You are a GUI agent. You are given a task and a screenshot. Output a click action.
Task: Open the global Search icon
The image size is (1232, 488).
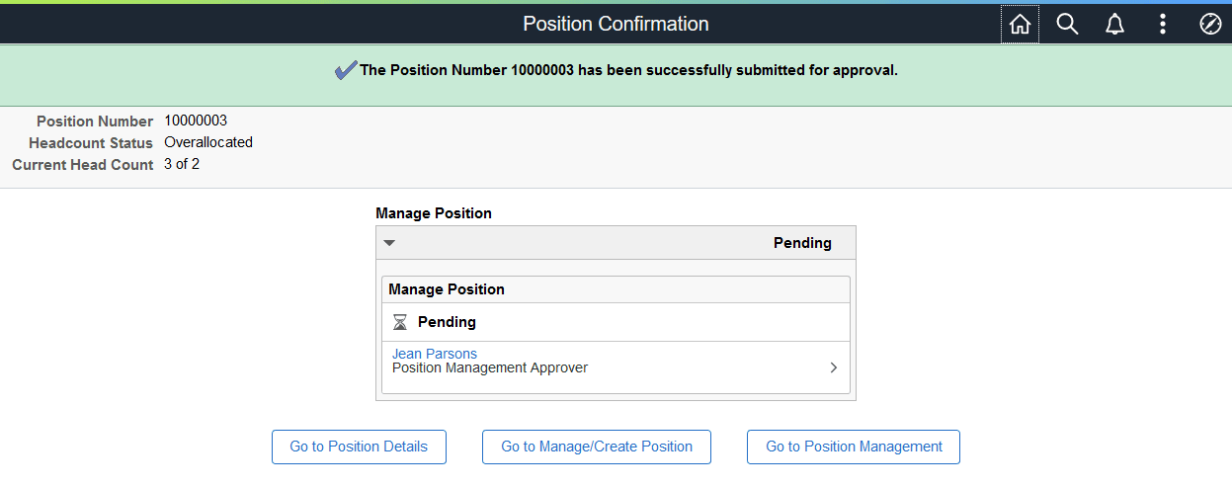pyautogui.click(x=1067, y=25)
